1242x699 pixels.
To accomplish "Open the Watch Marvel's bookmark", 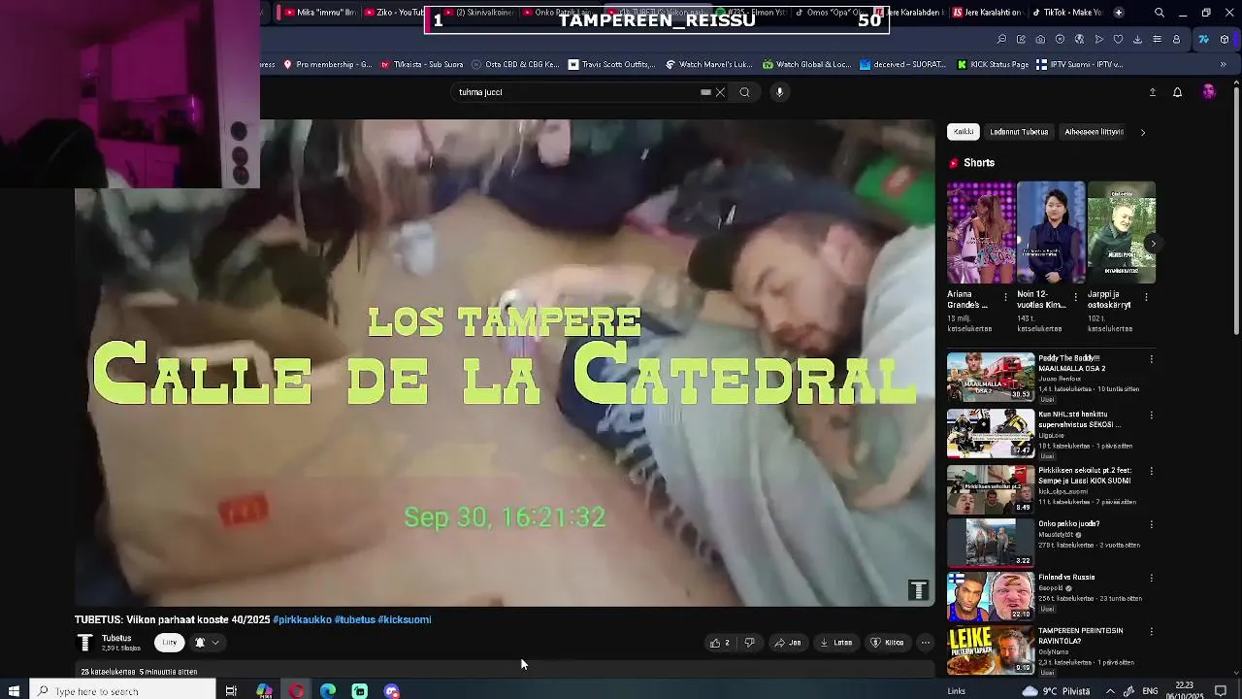I will 708,65.
